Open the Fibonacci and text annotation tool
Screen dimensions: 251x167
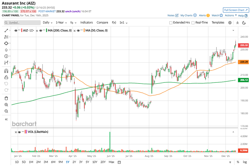point(6,37)
